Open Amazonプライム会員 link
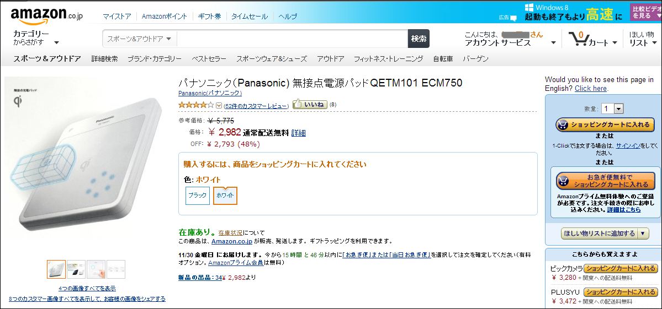 point(236,263)
